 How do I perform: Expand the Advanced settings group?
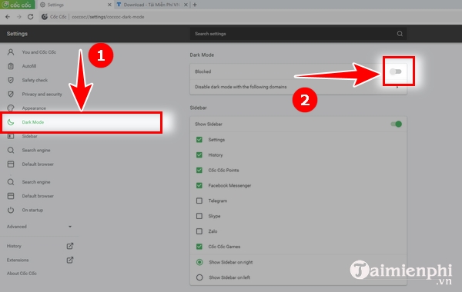tap(39, 227)
